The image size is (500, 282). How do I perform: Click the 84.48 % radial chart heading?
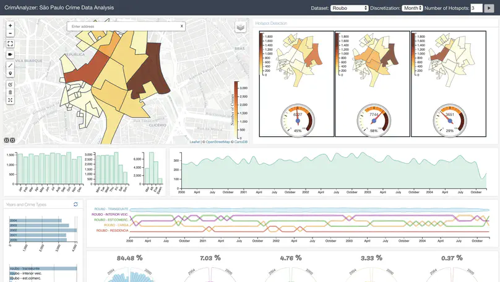coord(129,258)
